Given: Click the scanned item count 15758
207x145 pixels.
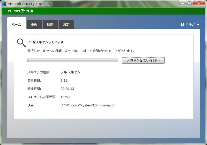Looking at the screenshot, I should pos(65,97).
